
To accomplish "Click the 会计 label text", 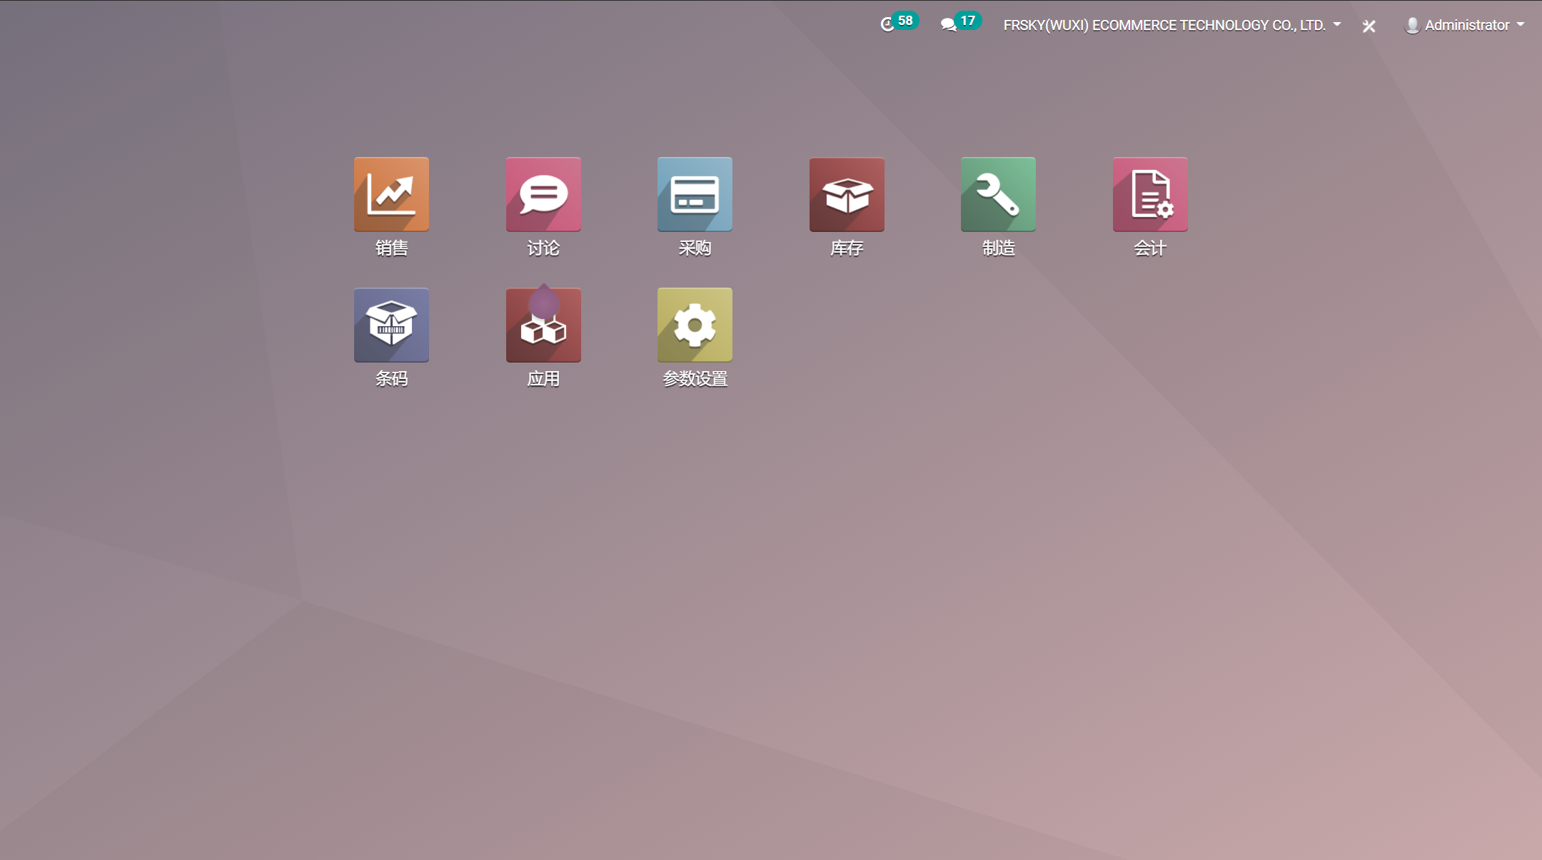I will coord(1150,248).
